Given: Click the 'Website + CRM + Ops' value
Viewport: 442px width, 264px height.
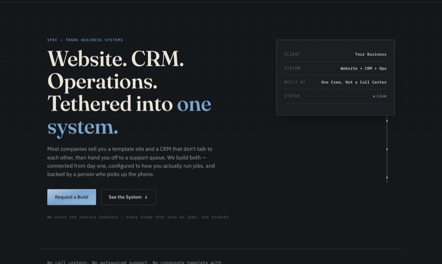Looking at the screenshot, I should (x=363, y=68).
